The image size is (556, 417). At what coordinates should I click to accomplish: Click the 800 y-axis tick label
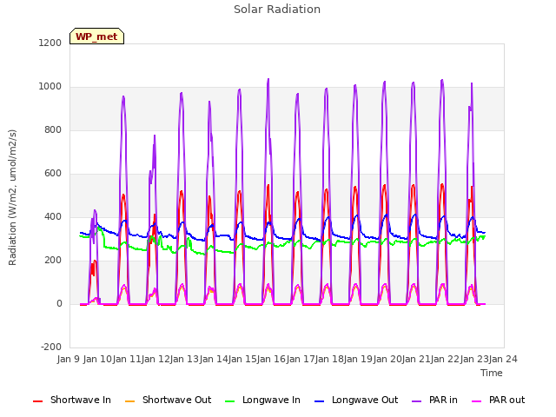53,129
